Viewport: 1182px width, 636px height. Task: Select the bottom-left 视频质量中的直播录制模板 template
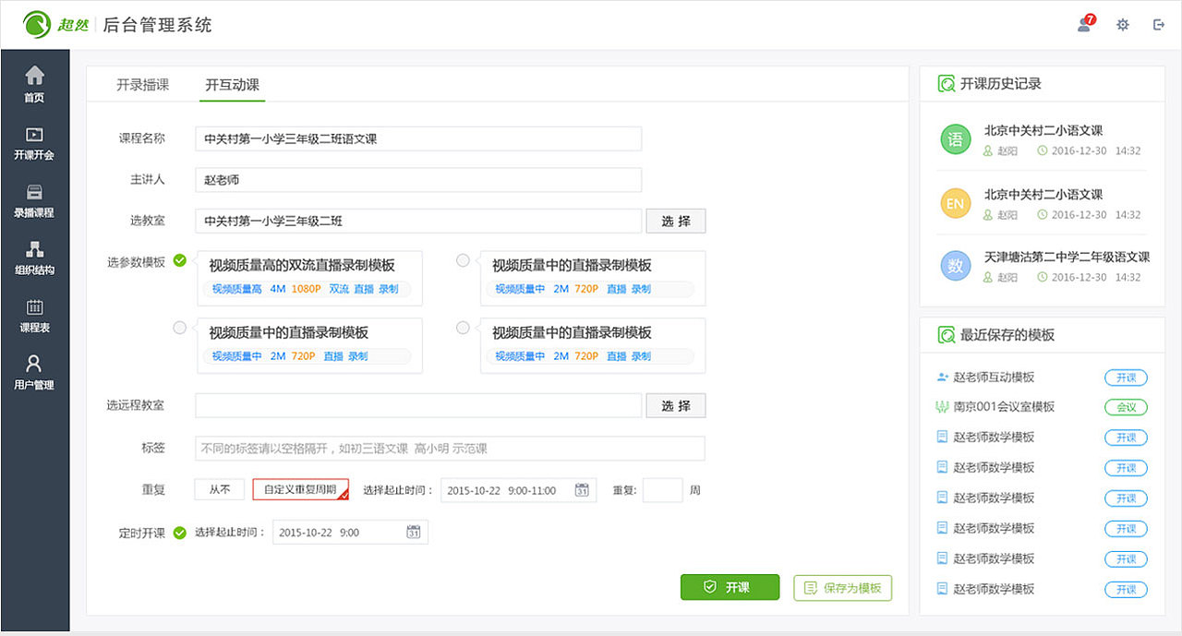(179, 328)
